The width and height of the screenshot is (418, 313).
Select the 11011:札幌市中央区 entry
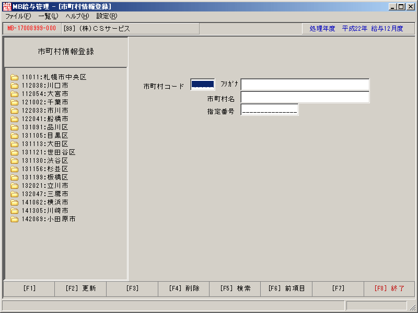54,77
